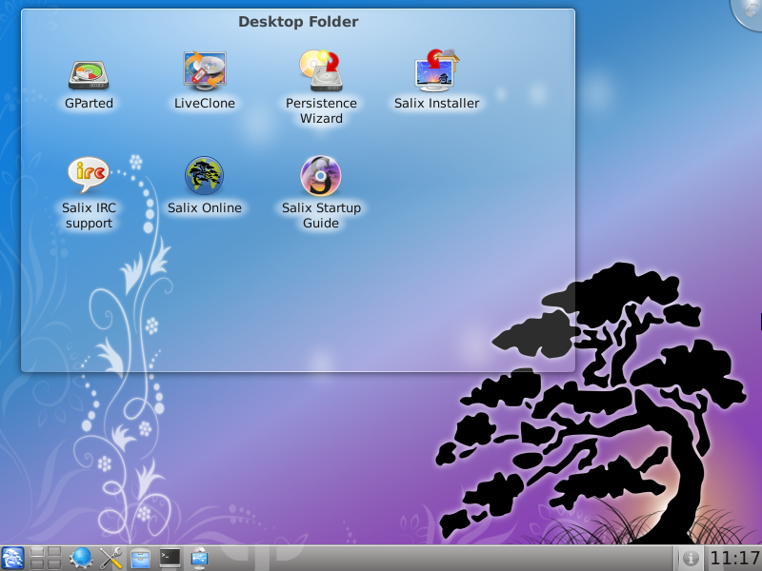Viewport: 762px width, 571px height.
Task: Click the GParted label text
Action: coord(89,103)
